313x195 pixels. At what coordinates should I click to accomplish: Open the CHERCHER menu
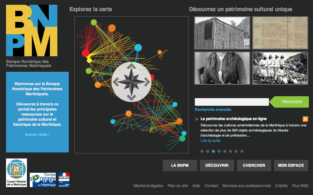(254, 165)
